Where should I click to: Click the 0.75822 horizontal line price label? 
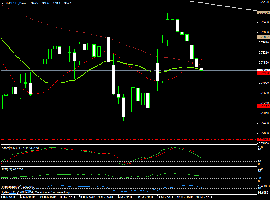click(263, 37)
